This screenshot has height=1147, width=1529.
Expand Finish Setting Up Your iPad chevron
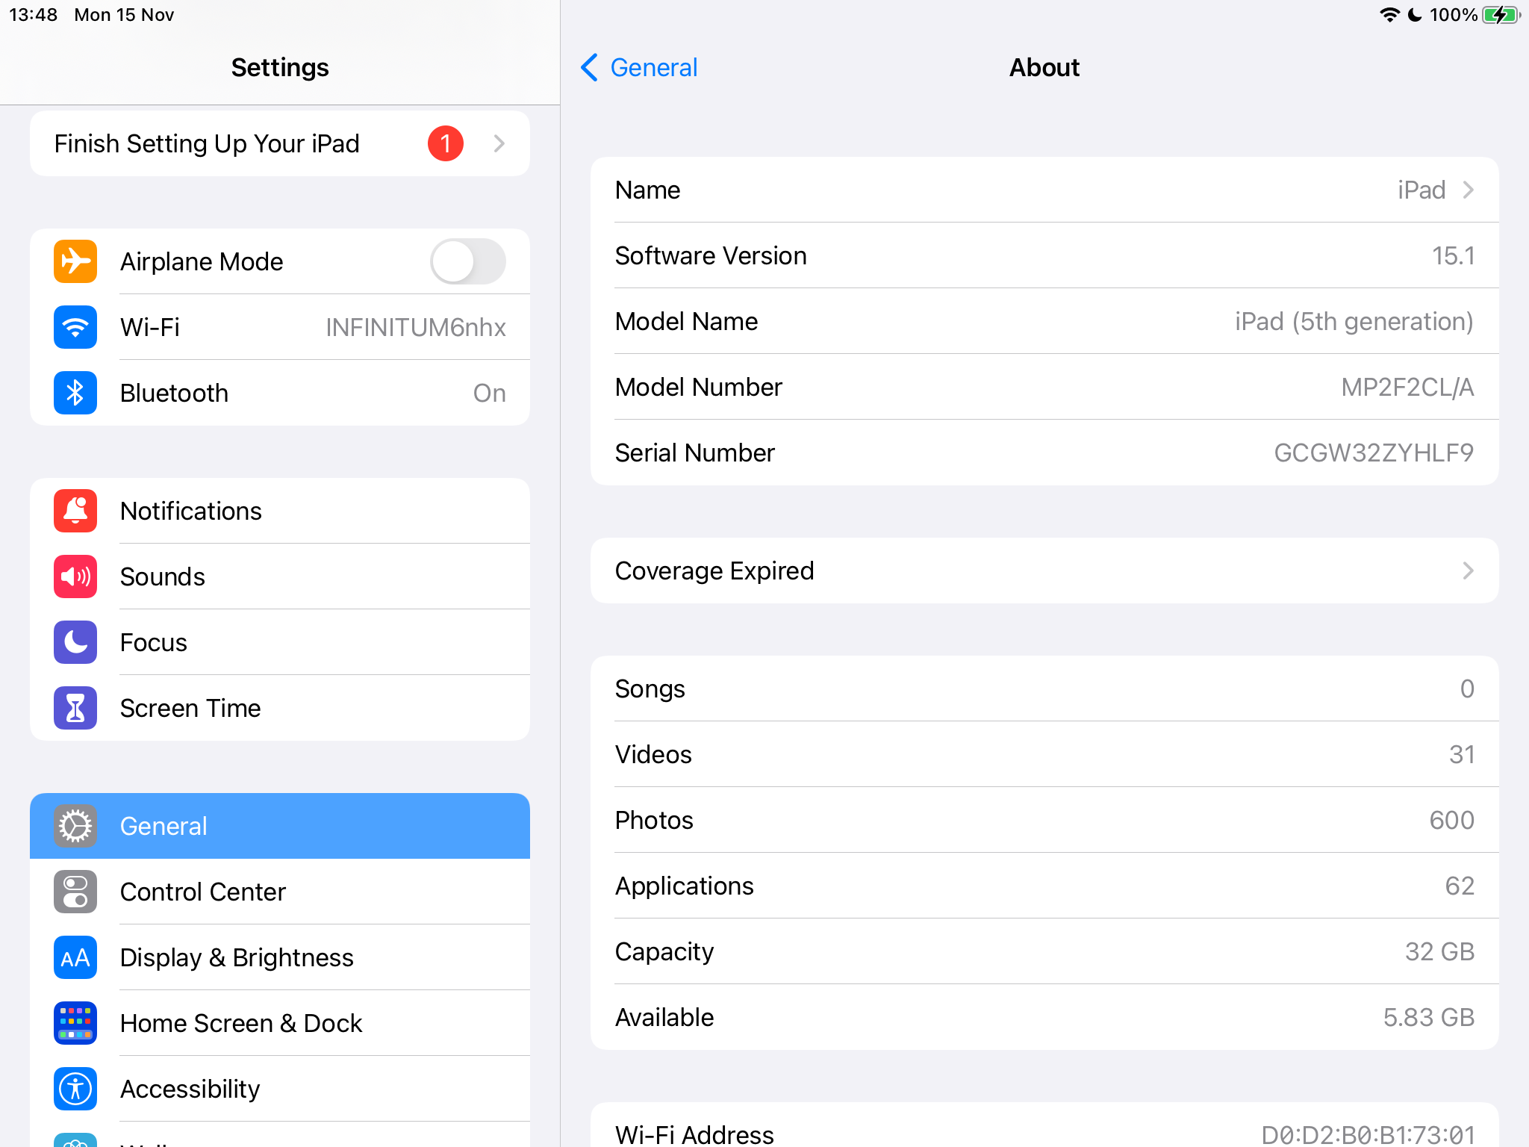[499, 143]
